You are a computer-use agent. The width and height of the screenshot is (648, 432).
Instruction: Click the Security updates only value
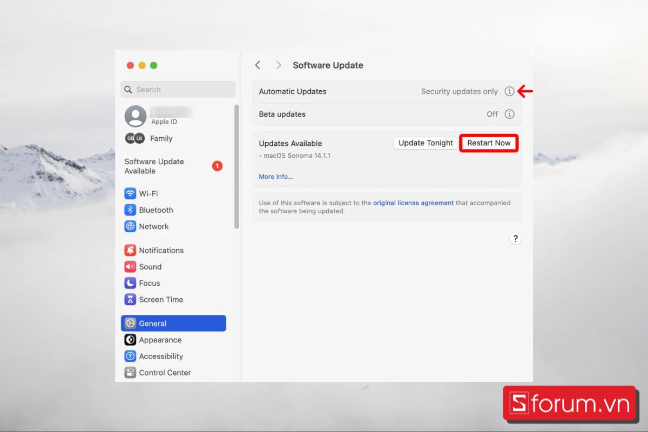[460, 91]
